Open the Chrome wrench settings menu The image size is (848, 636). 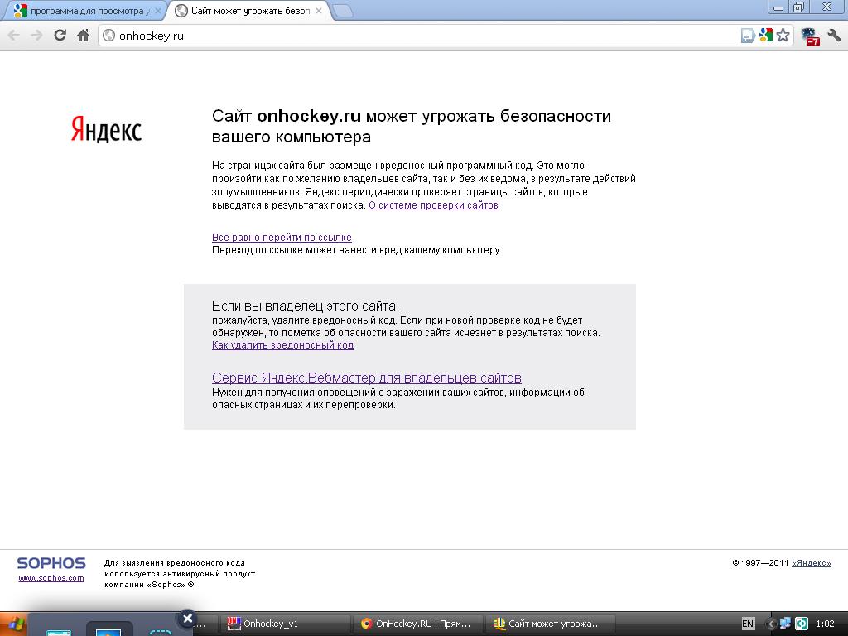pyautogui.click(x=834, y=36)
